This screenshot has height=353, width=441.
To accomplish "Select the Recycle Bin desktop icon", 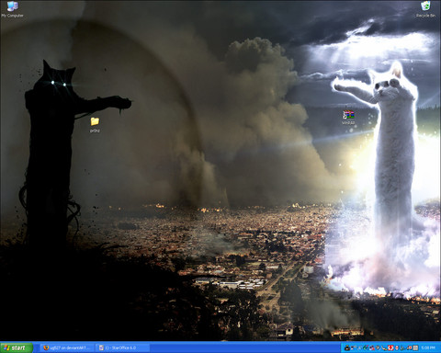I will point(425,9).
